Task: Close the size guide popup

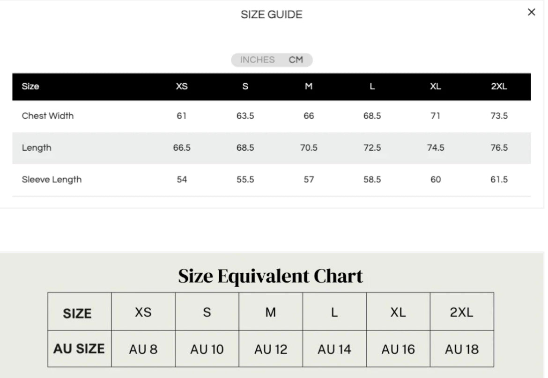Action: click(x=531, y=13)
